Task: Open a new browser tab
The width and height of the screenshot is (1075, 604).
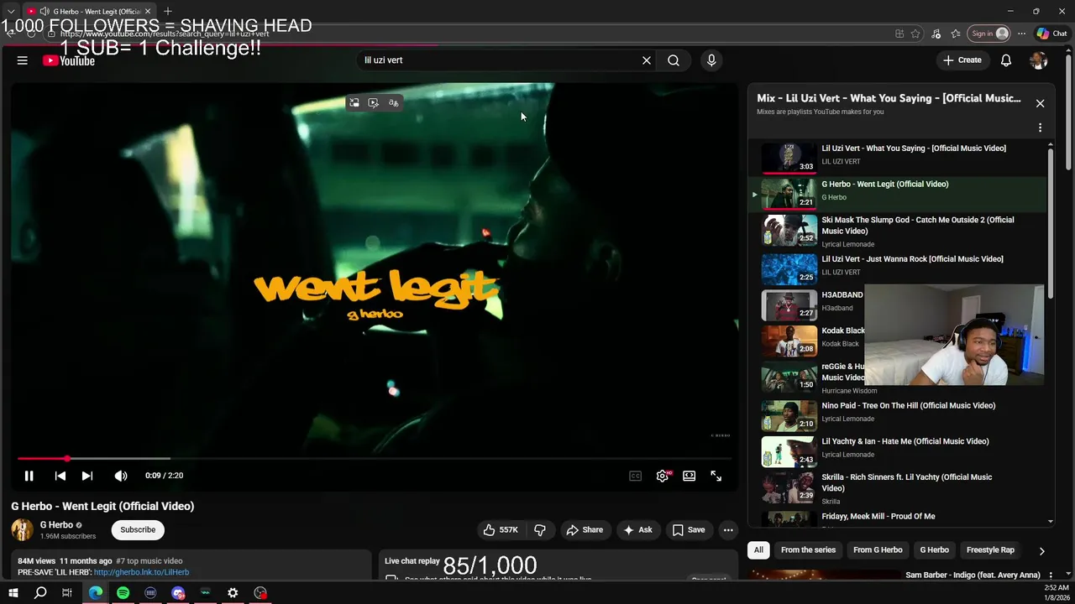Action: (x=168, y=11)
